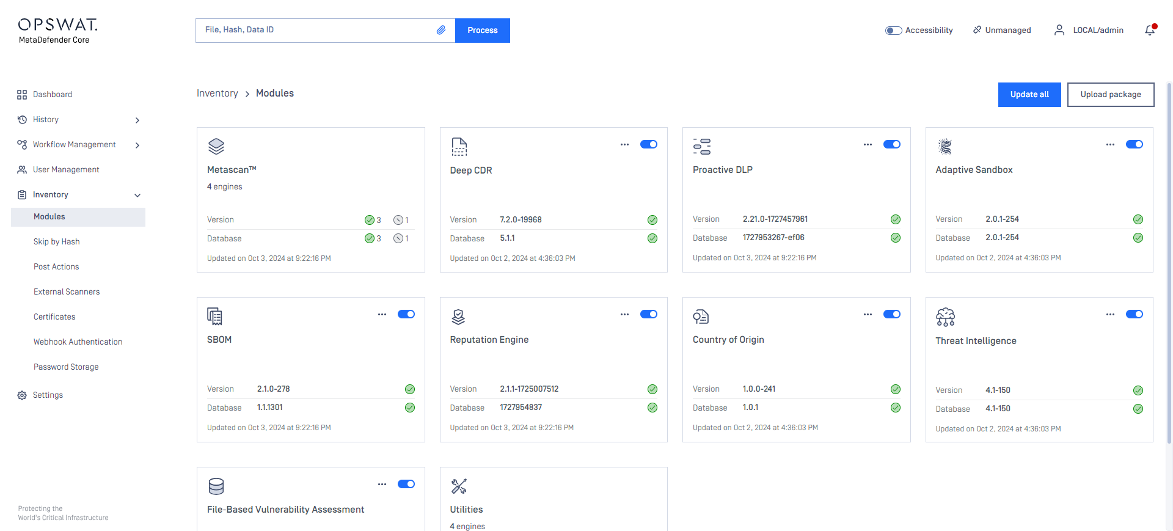Image resolution: width=1173 pixels, height=531 pixels.
Task: Click Metascan Version pending clock icon
Action: coord(398,220)
